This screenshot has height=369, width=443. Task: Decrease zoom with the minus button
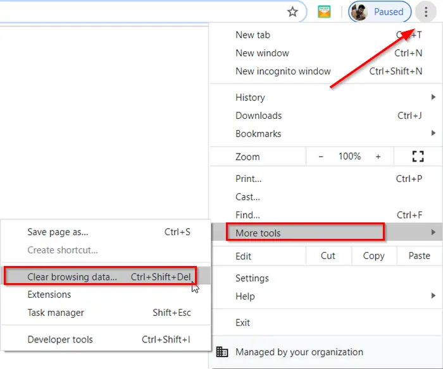321,156
